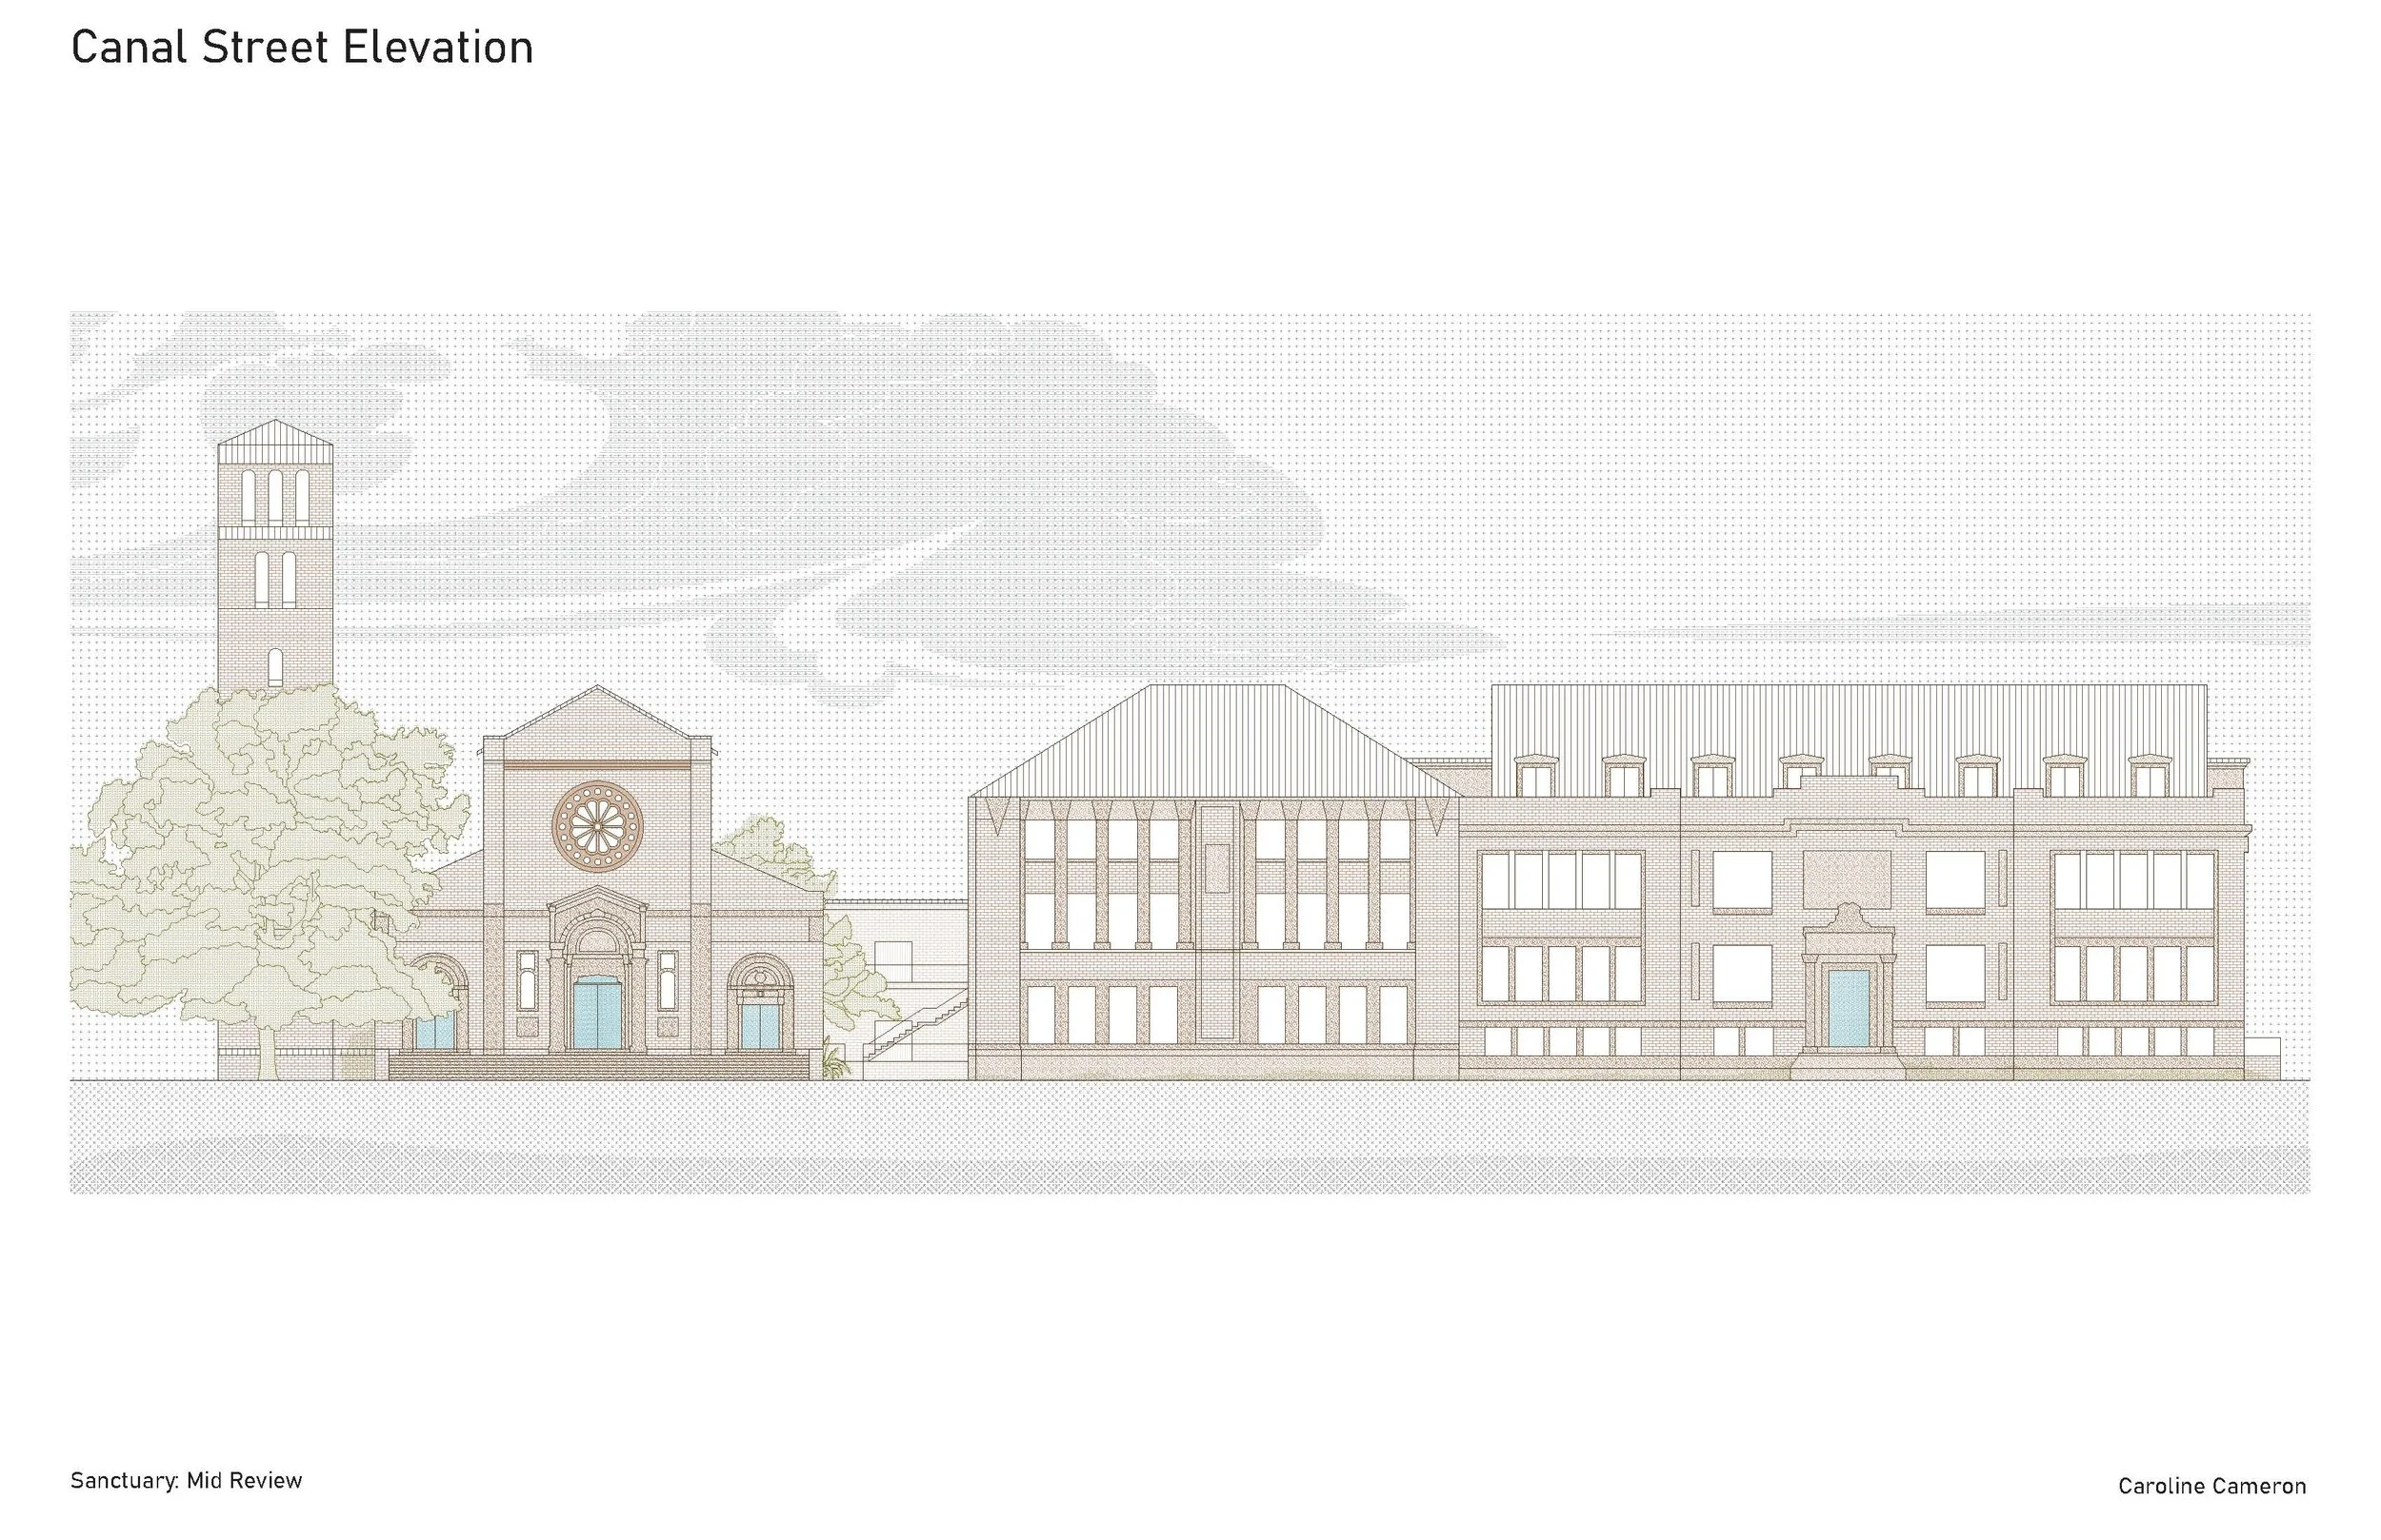The height and width of the screenshot is (1540, 2381).
Task: Click the tall central panel of middle building
Action: (x=1216, y=920)
